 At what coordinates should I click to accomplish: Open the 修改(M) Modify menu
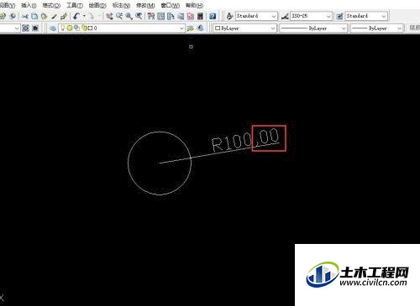point(145,5)
